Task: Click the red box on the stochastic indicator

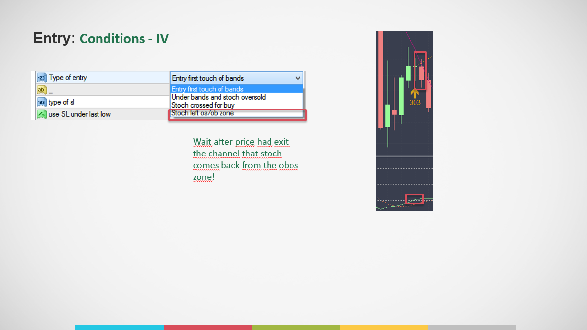Action: [415, 199]
